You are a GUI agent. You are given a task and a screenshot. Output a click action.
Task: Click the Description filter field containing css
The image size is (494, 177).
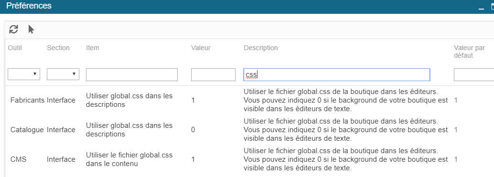[337, 74]
